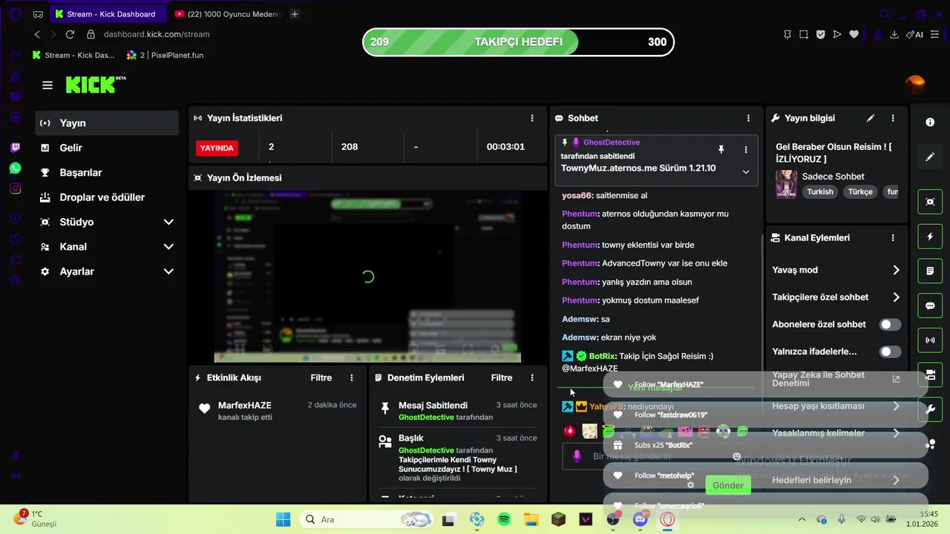Click the taskbar search box

click(366, 519)
